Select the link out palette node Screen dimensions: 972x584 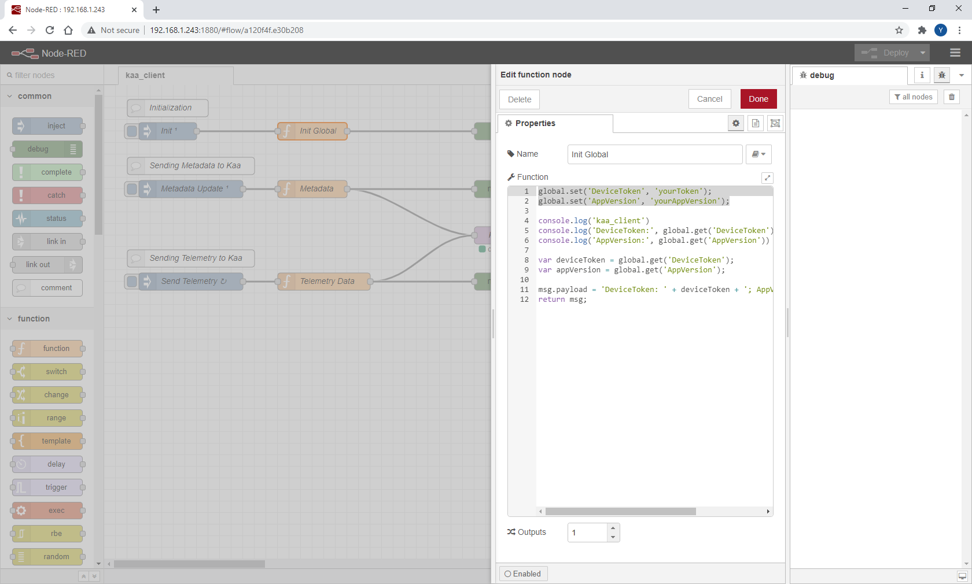click(47, 265)
